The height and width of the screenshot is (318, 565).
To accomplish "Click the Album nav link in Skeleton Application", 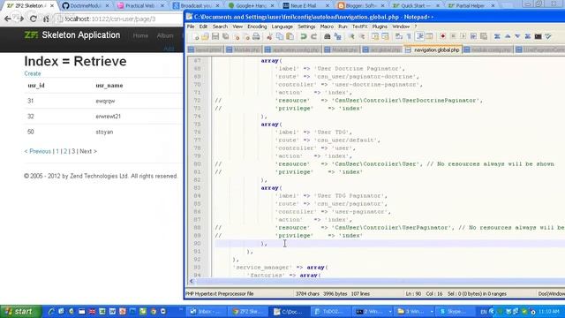I will (165, 35).
